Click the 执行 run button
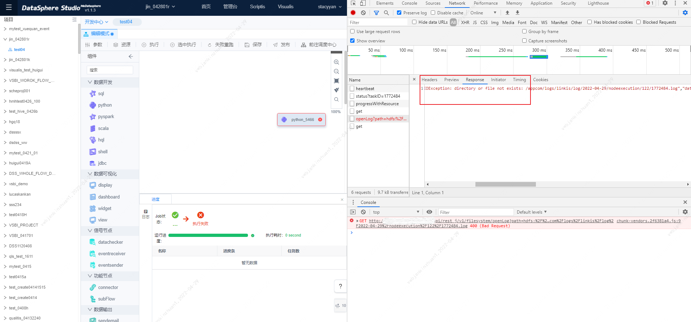This screenshot has height=322, width=691. coord(150,45)
